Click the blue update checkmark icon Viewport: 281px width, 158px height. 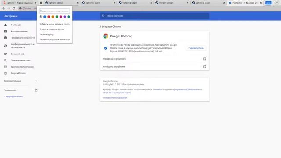coord(105,48)
